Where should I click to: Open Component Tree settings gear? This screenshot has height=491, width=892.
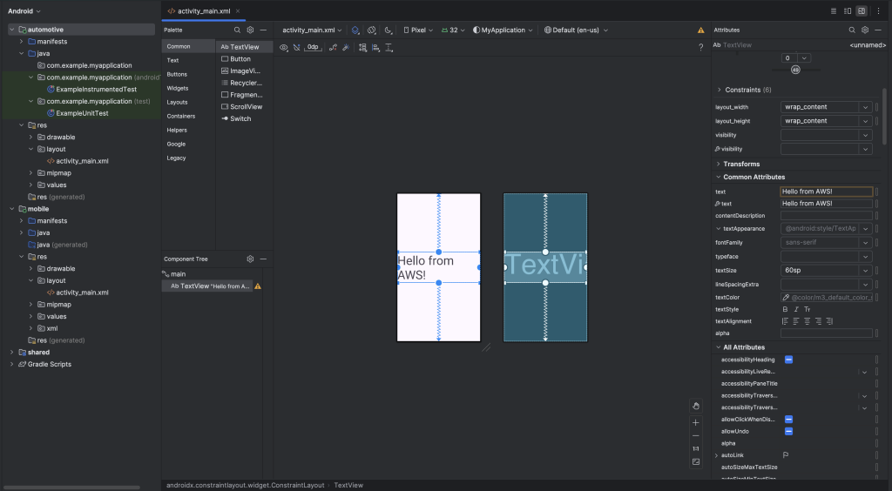(x=250, y=259)
